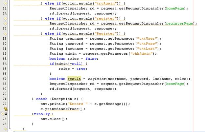Click out.close() on line 75
This screenshot has height=132, width=205.
click(53, 119)
